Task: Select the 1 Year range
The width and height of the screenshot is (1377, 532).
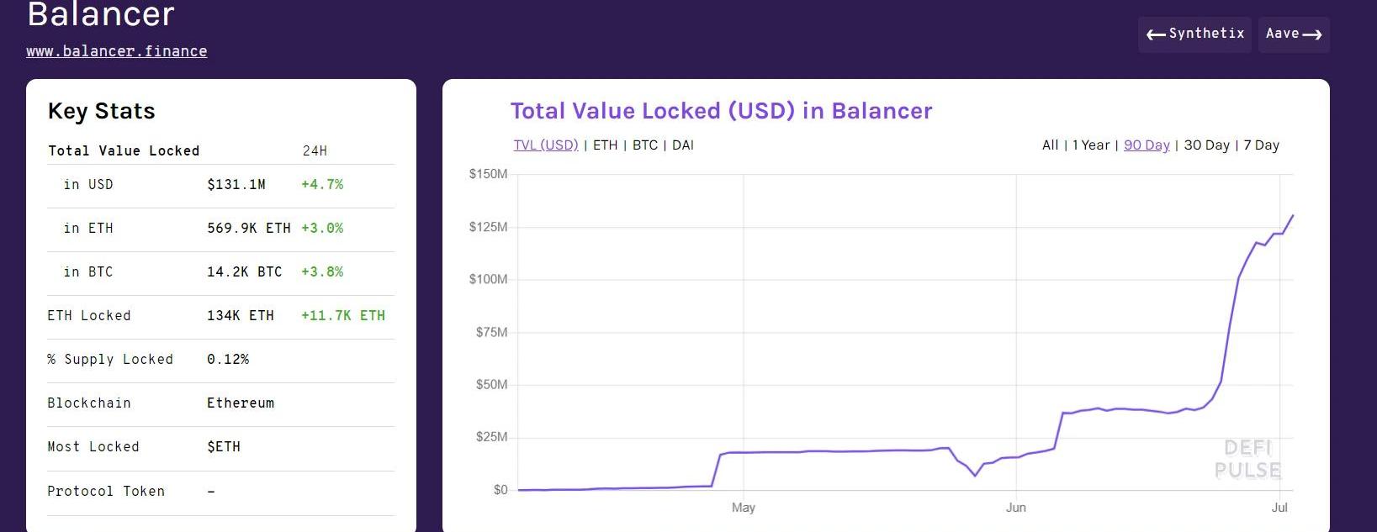Action: click(1091, 145)
